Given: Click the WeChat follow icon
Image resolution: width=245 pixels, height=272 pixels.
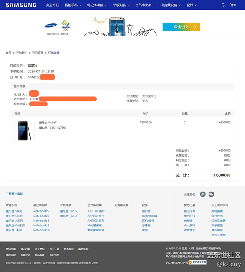Looking at the screenshot, I should click(x=211, y=194).
